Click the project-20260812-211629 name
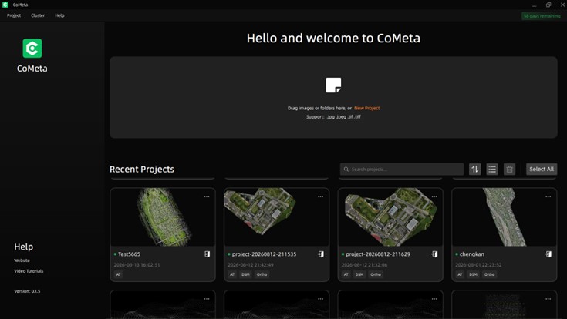 tap(378, 254)
